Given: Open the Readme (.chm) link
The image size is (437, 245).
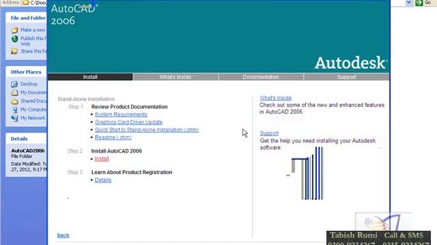Looking at the screenshot, I should [x=113, y=137].
